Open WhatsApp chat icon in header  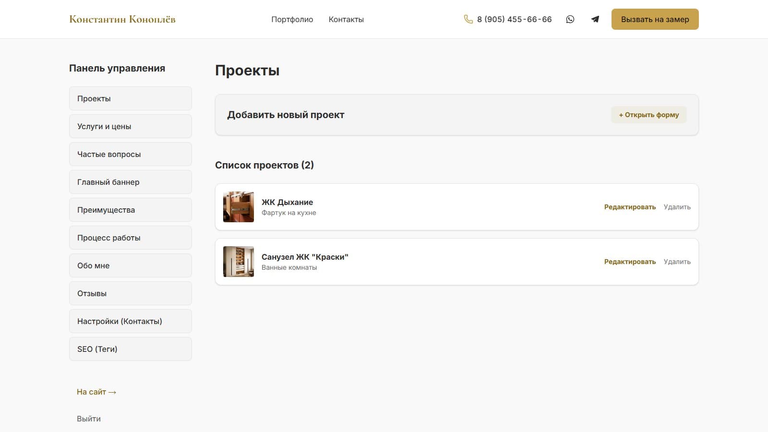coord(570,19)
